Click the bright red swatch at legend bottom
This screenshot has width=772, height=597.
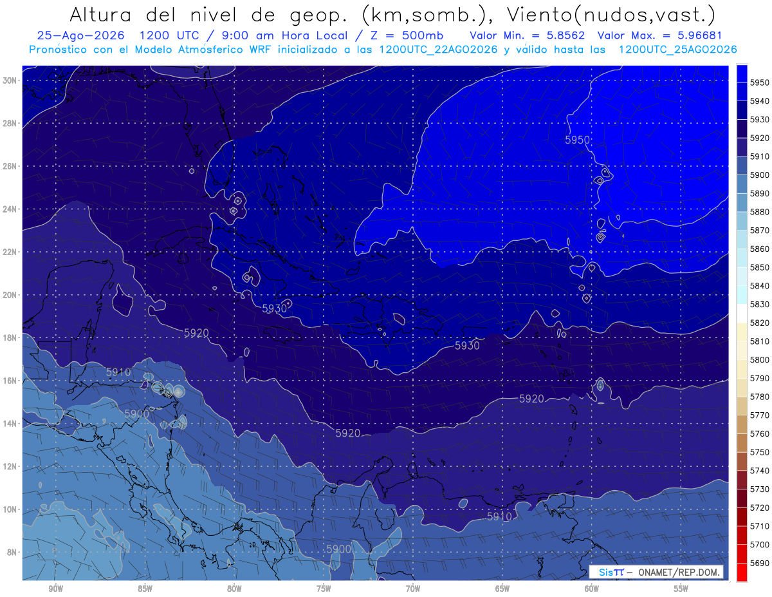(x=742, y=572)
